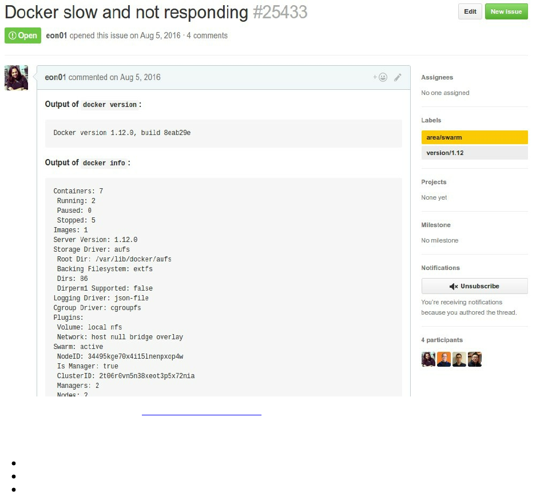The image size is (536, 492).
Task: Click the '4 participants' heading
Action: pos(442,340)
